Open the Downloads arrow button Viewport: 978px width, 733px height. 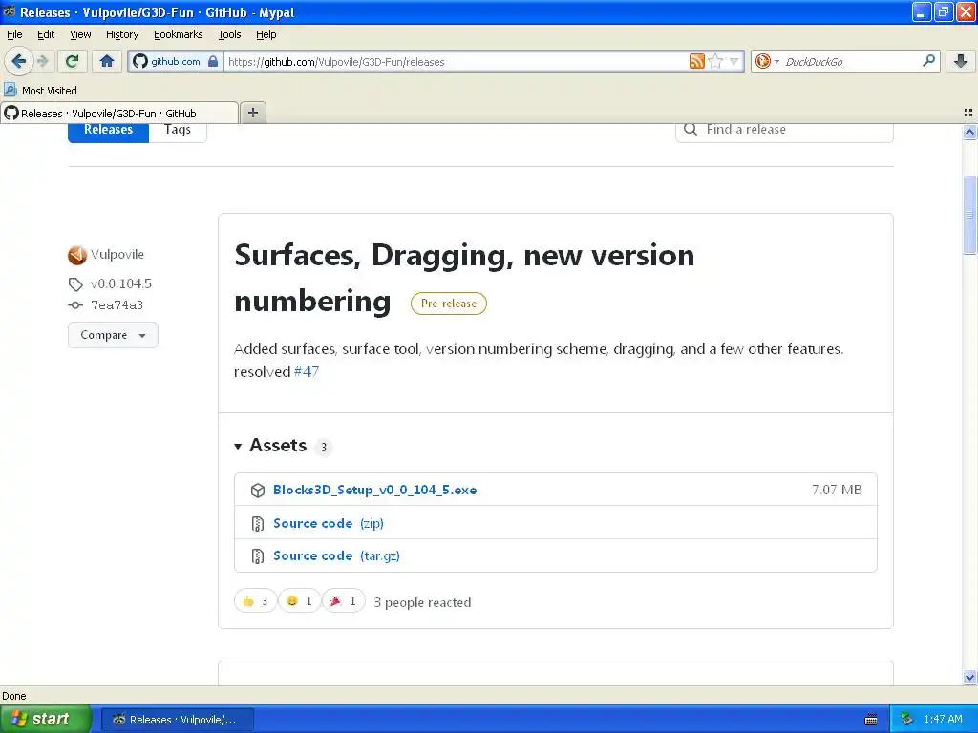[x=961, y=61]
